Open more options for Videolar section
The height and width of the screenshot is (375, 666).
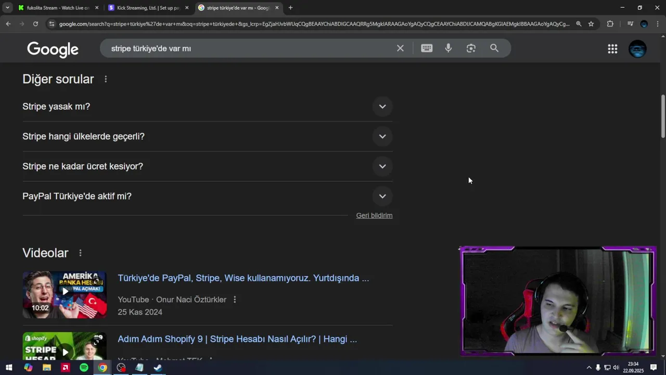click(x=80, y=253)
